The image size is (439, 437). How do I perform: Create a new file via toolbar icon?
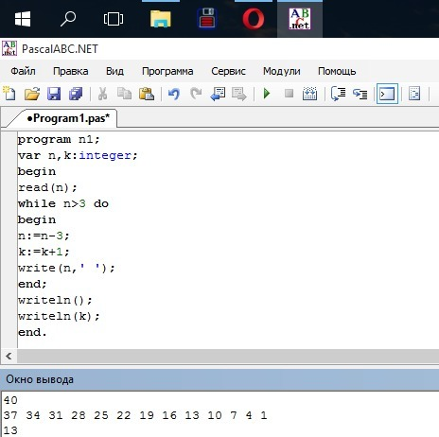[9, 94]
